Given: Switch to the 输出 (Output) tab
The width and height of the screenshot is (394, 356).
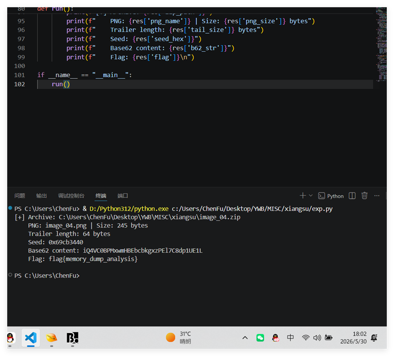Looking at the screenshot, I should 41,196.
